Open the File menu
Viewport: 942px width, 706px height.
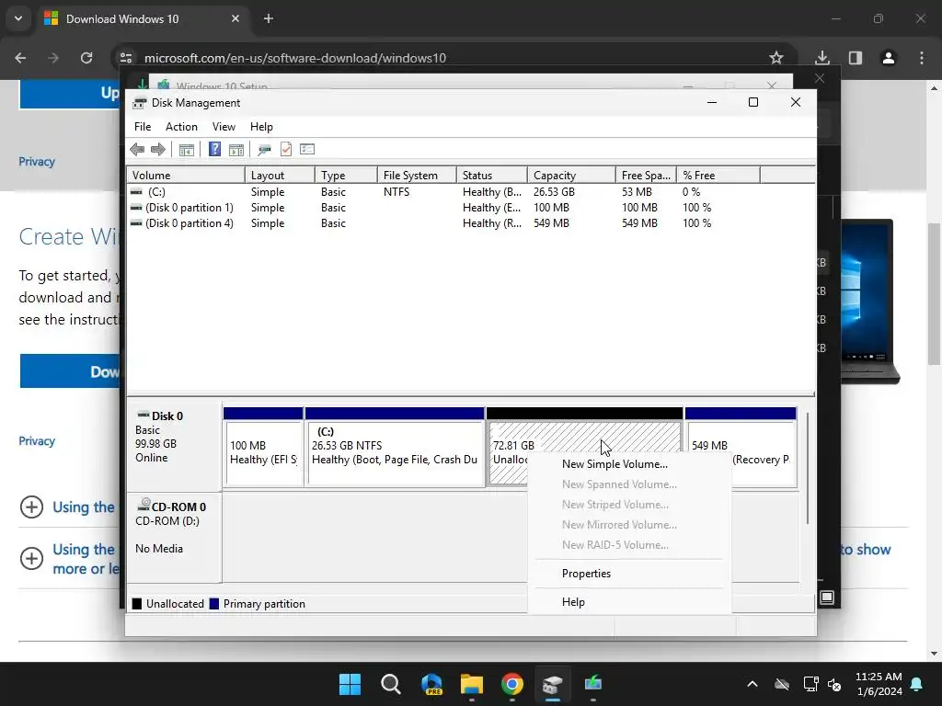coord(143,127)
